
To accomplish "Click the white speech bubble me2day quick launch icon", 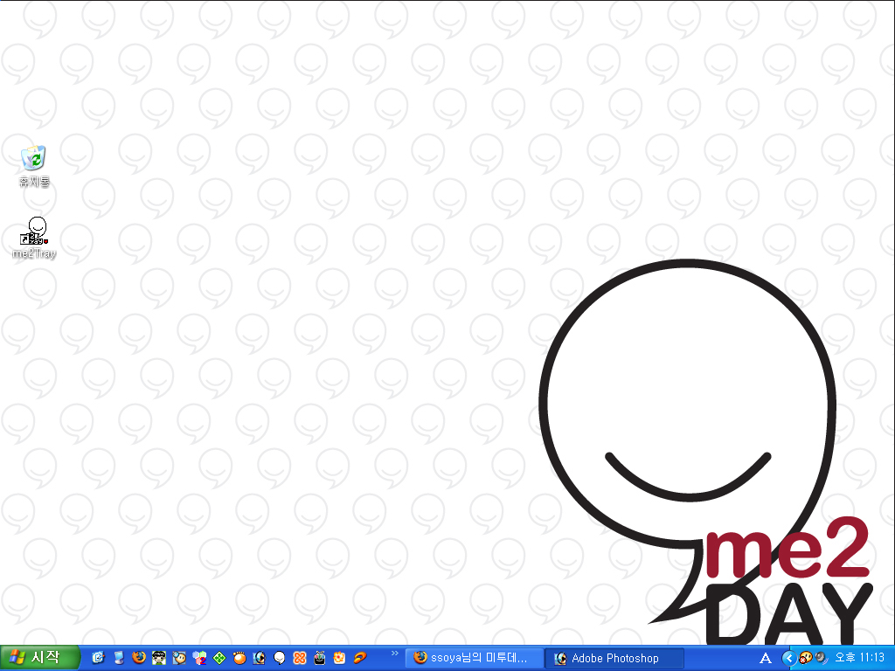I will click(x=279, y=658).
